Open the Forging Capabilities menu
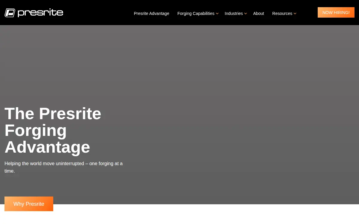 tap(196, 13)
